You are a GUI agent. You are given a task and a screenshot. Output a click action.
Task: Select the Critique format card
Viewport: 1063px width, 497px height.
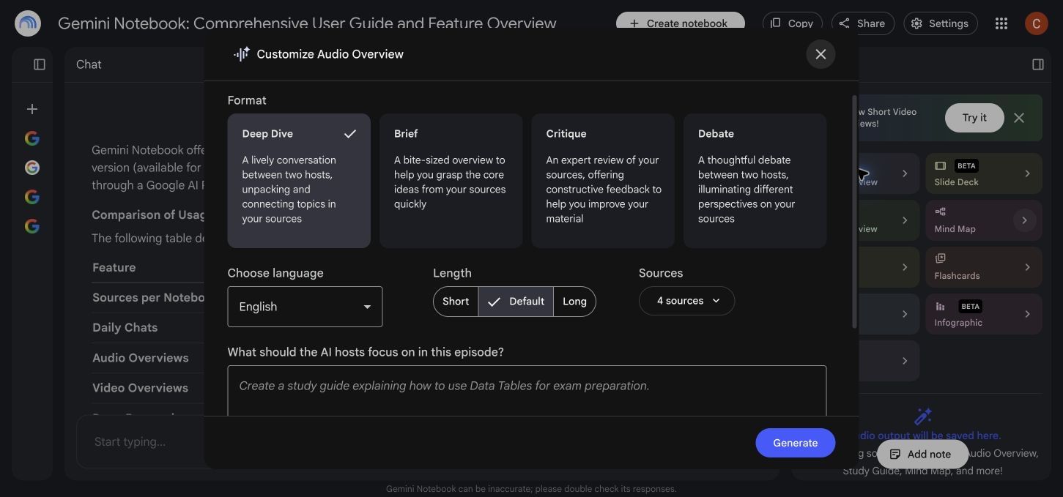tap(603, 181)
